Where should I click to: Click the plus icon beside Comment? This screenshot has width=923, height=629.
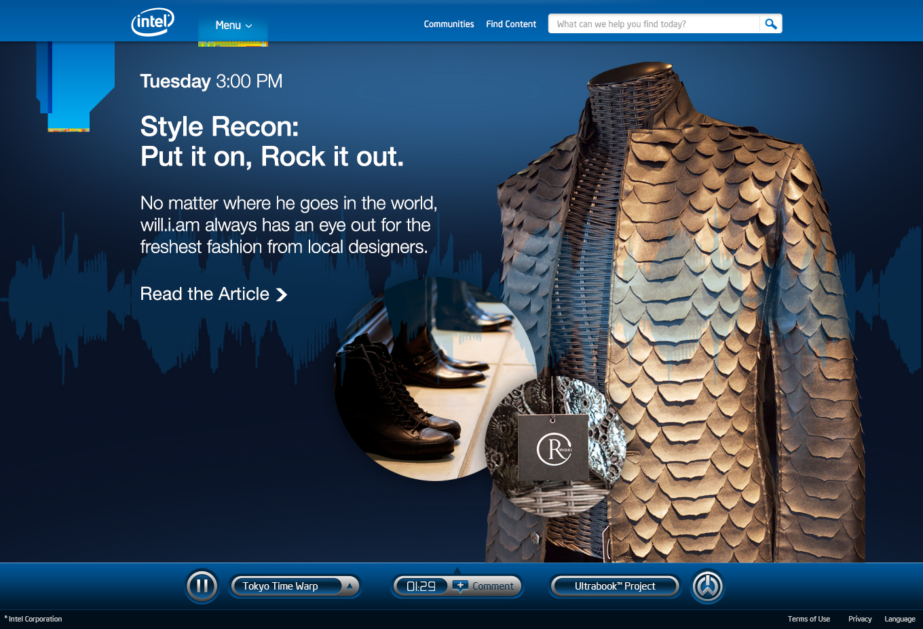[460, 586]
